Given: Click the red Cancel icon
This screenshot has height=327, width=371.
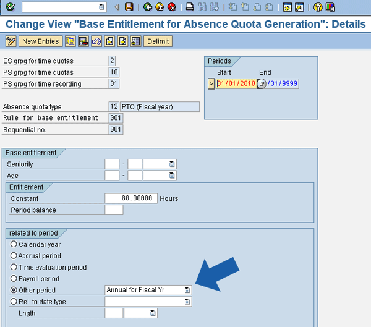Looking at the screenshot, I should click(171, 7).
